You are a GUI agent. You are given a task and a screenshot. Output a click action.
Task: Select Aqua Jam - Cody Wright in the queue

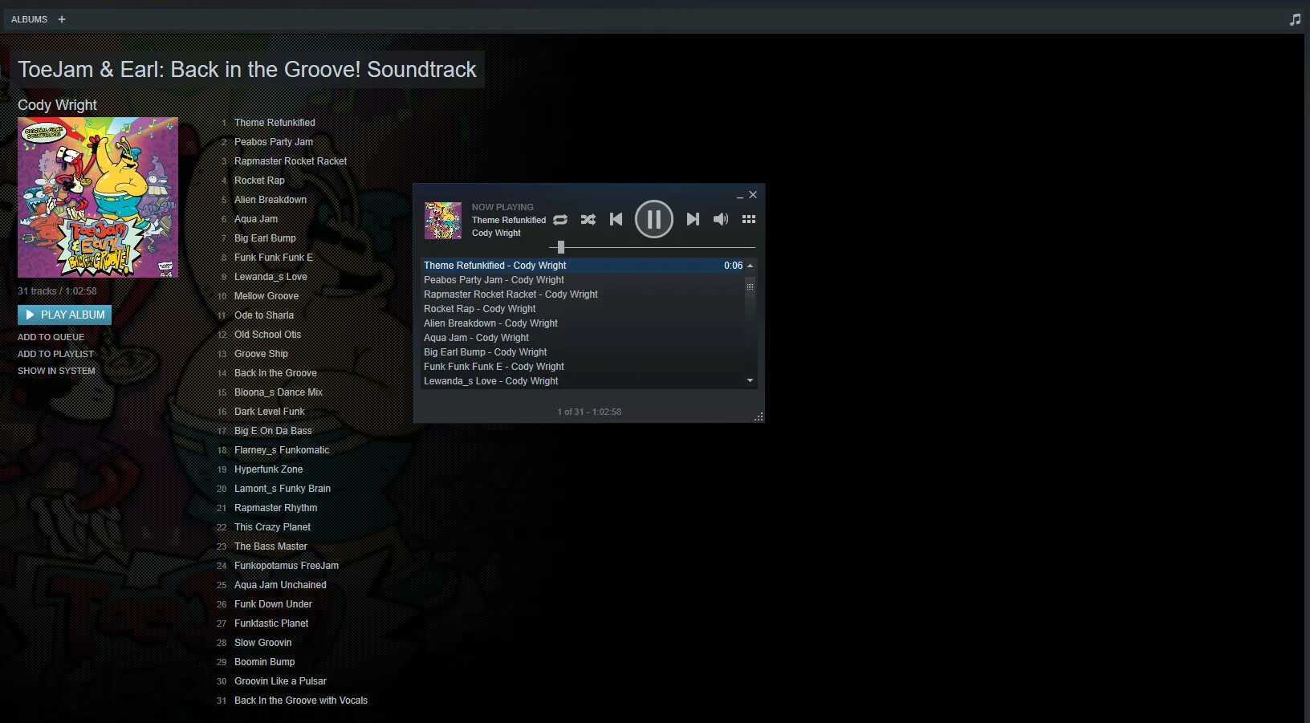pyautogui.click(x=584, y=338)
